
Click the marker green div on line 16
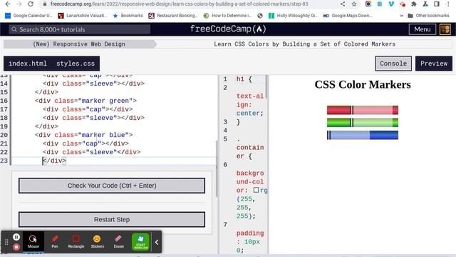pos(85,101)
